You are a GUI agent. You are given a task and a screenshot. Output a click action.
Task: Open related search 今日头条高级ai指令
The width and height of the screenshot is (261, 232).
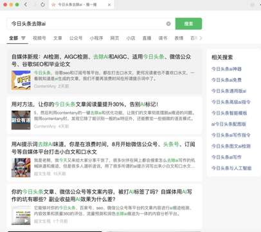[231, 102]
